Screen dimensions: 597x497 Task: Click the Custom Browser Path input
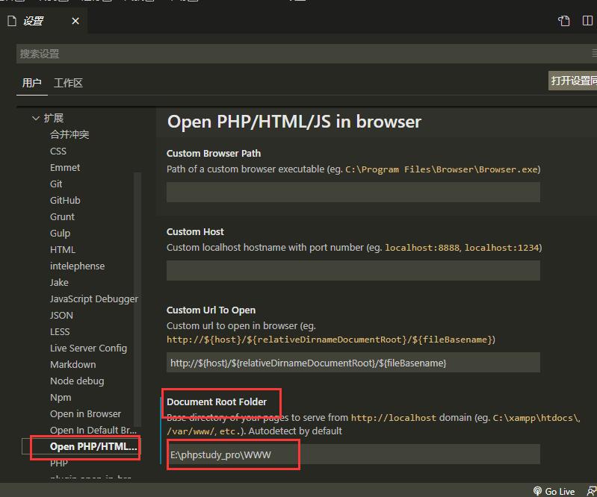(353, 192)
